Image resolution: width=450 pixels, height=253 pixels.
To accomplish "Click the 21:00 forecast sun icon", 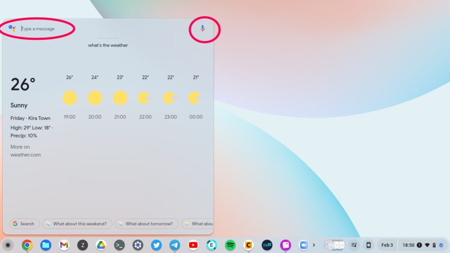I will [120, 98].
